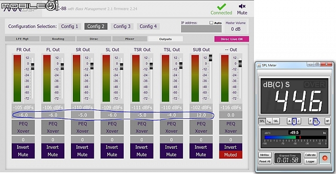This screenshot has width=336, height=174.
Task: Open the LFE Mgt tab
Action: [x=22, y=39]
